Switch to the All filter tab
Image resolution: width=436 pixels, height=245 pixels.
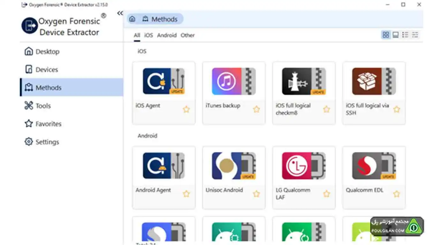click(x=137, y=35)
